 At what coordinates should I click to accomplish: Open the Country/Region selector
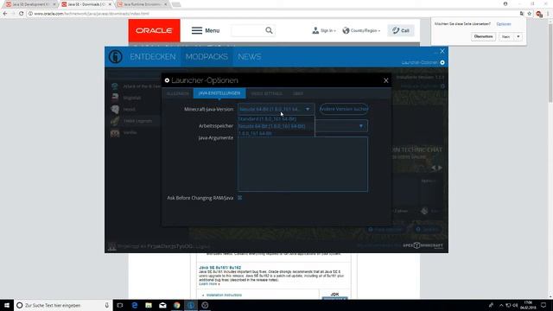tap(361, 31)
